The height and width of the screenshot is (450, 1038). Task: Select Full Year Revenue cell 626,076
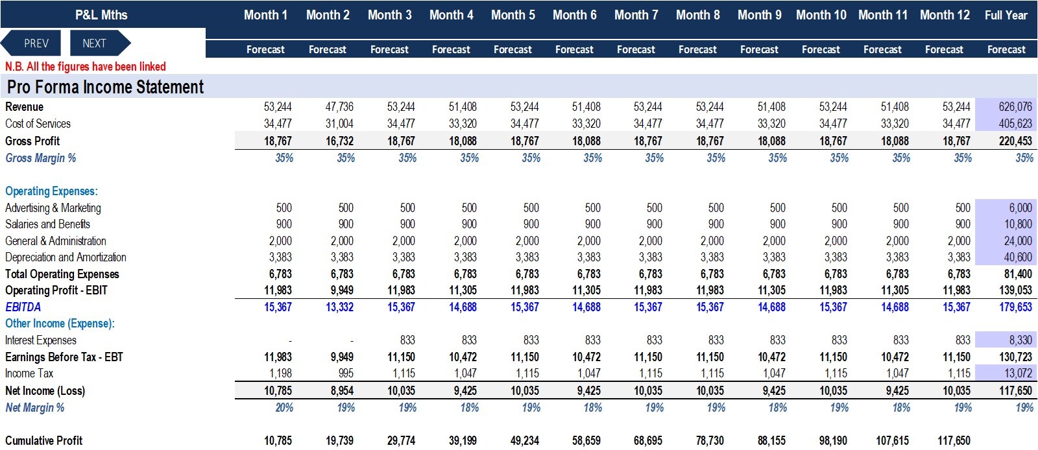tap(1006, 107)
